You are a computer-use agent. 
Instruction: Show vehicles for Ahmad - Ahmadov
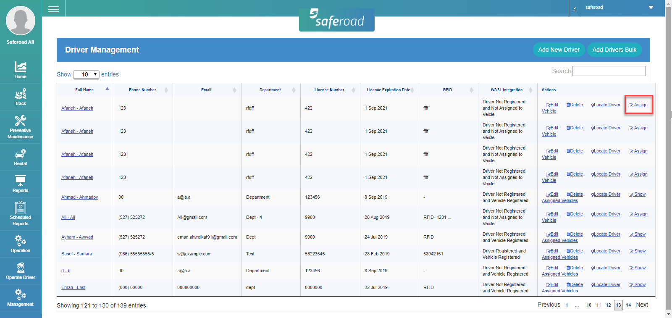637,194
